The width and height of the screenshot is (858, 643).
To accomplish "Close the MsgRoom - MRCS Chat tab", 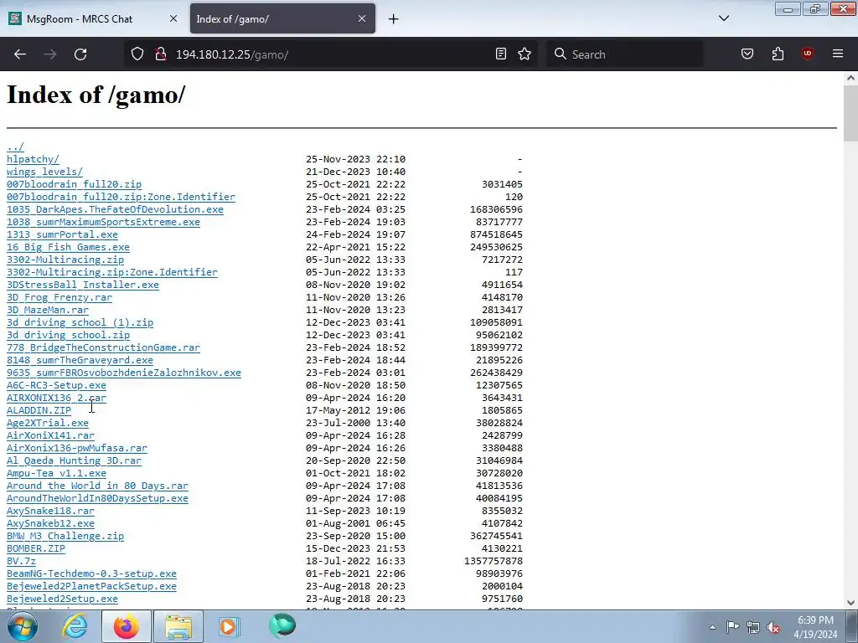I will click(x=173, y=18).
